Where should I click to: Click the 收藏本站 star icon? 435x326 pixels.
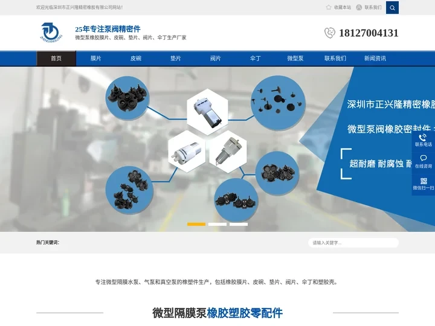329,8
